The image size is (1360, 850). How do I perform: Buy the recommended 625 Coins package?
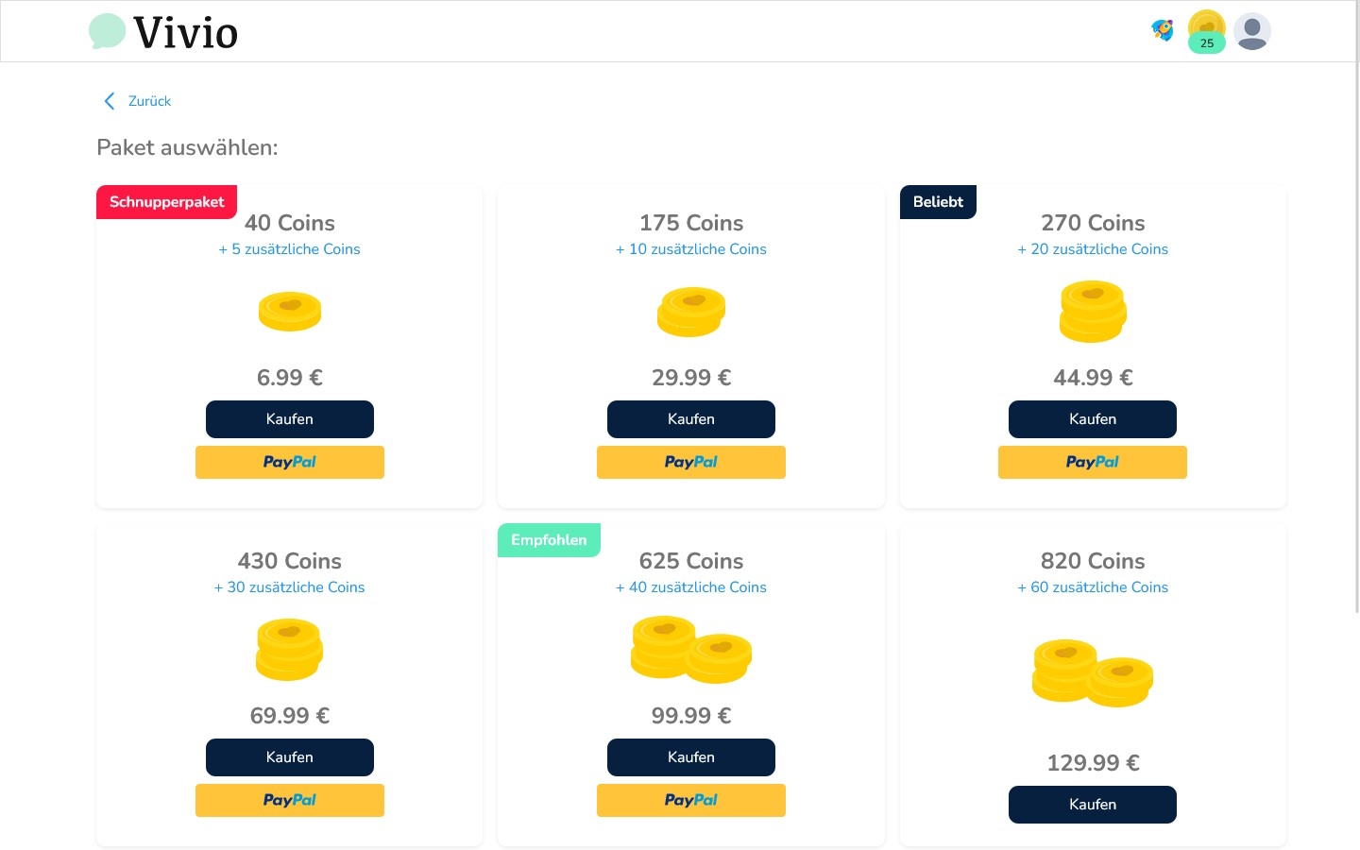pyautogui.click(x=691, y=757)
